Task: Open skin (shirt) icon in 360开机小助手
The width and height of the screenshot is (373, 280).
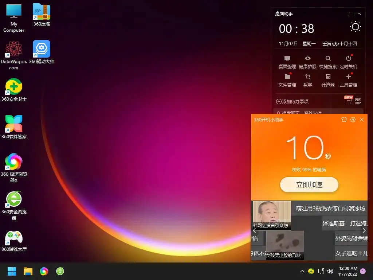Action: point(344,120)
